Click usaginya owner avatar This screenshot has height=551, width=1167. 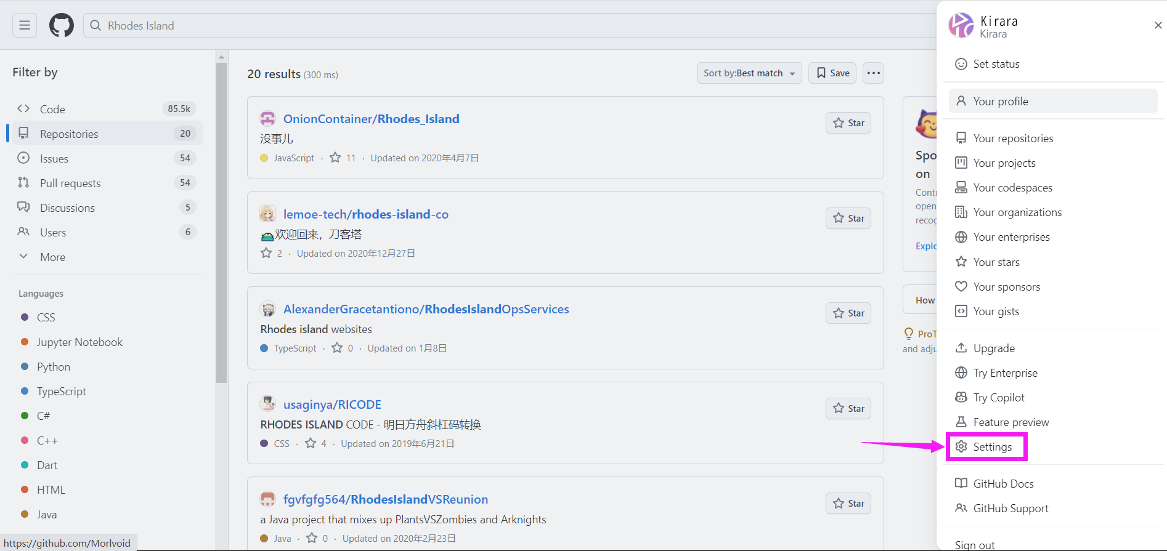point(267,404)
